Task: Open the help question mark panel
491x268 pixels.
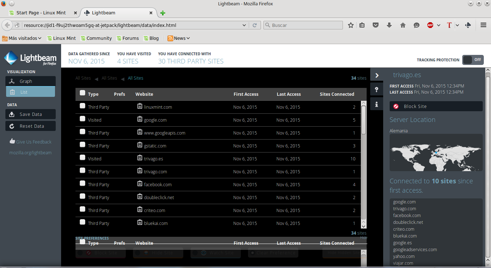Action: coord(377,90)
